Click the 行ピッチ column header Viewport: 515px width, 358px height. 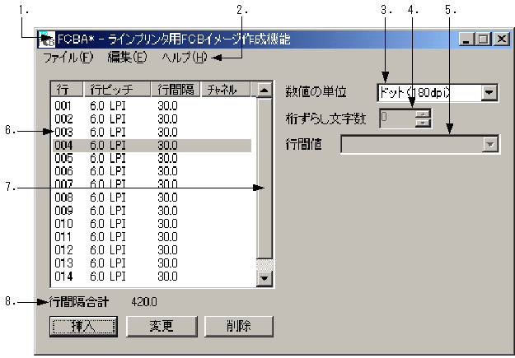coord(117,89)
